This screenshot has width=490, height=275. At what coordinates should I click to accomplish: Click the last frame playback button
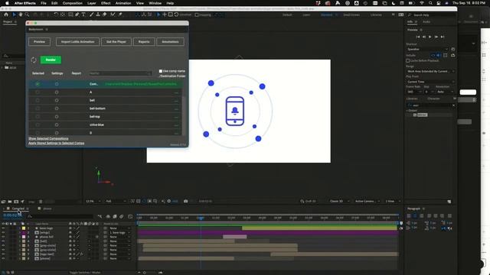click(443, 37)
